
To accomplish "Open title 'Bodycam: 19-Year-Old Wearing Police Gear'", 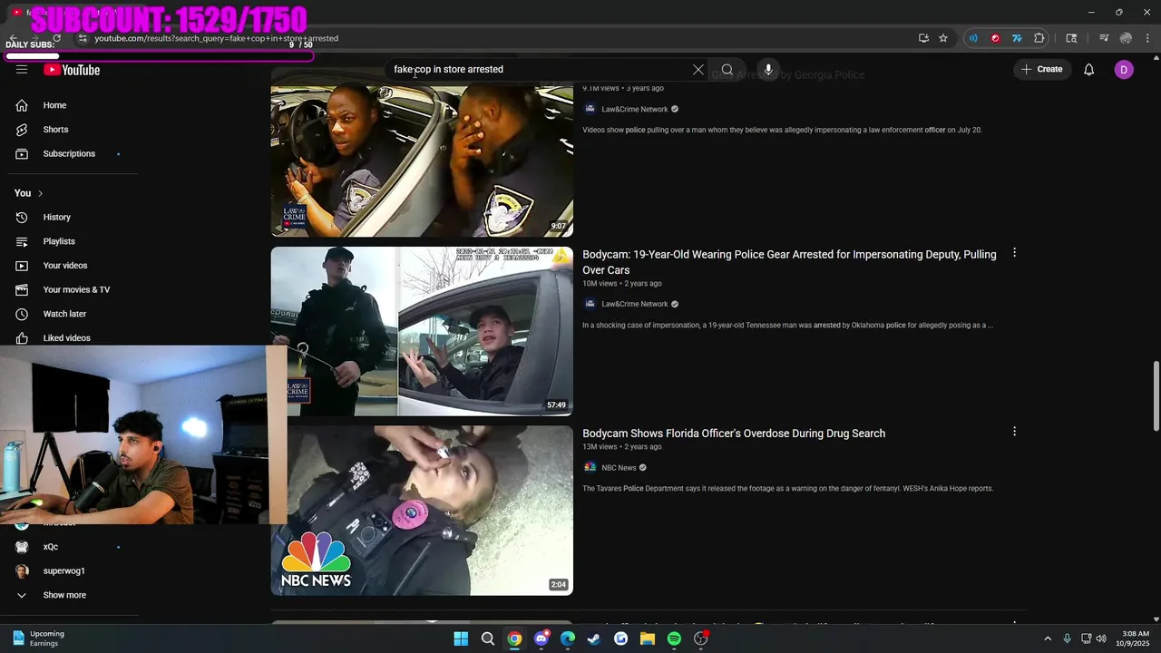I will (789, 262).
